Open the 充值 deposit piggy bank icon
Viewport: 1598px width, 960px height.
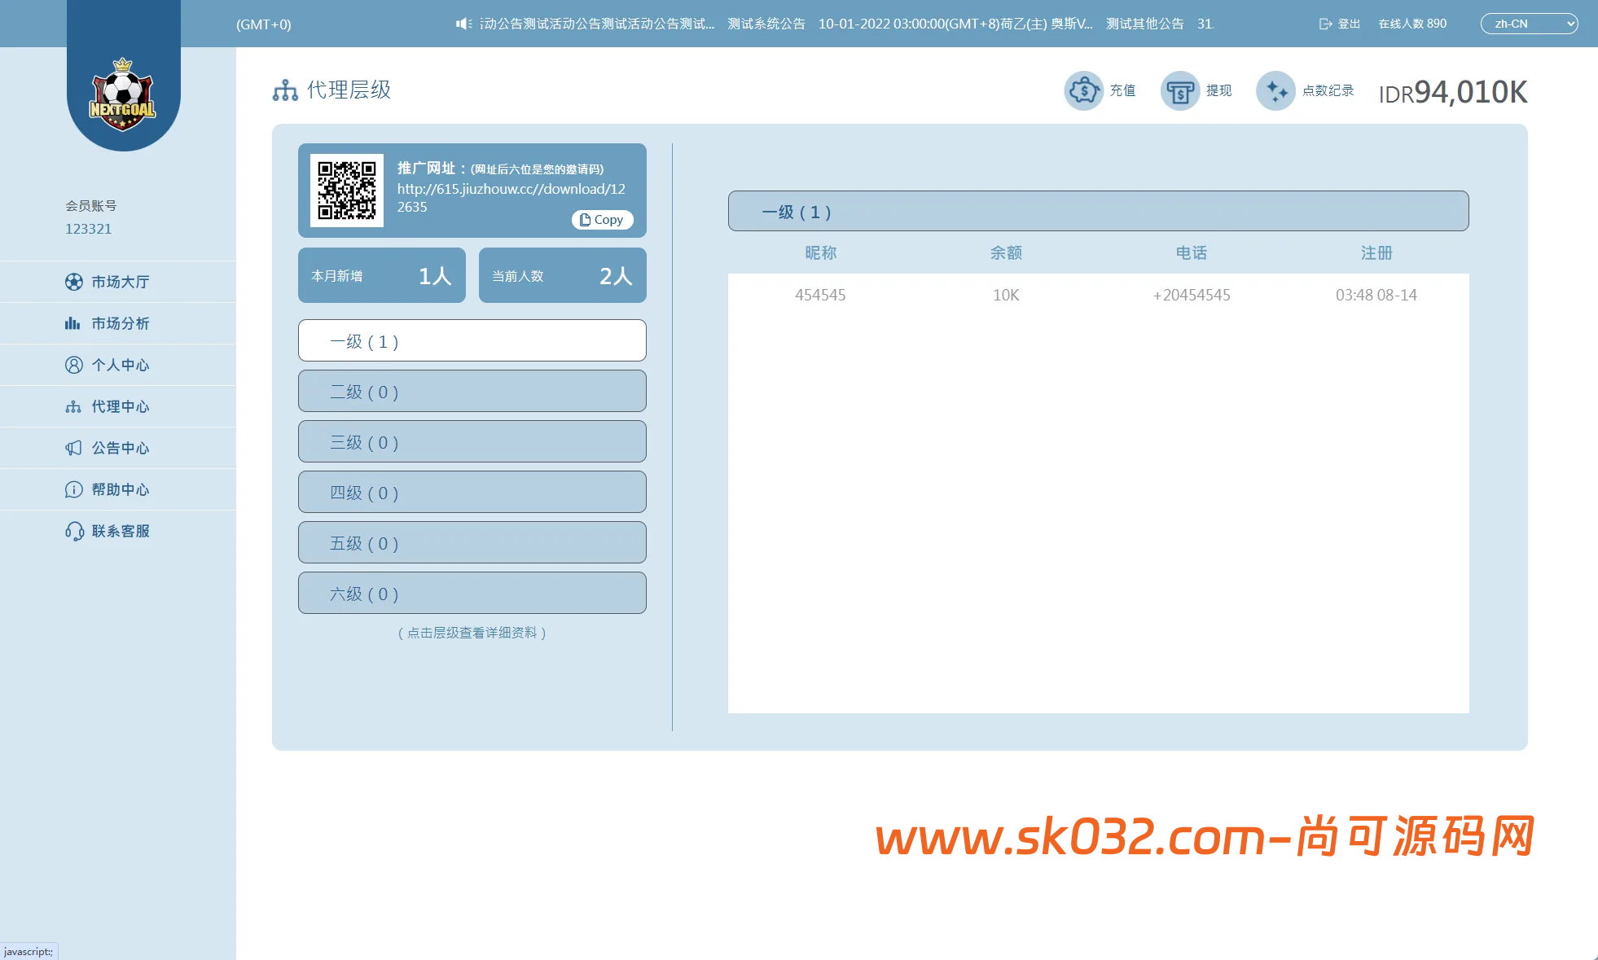(x=1084, y=90)
